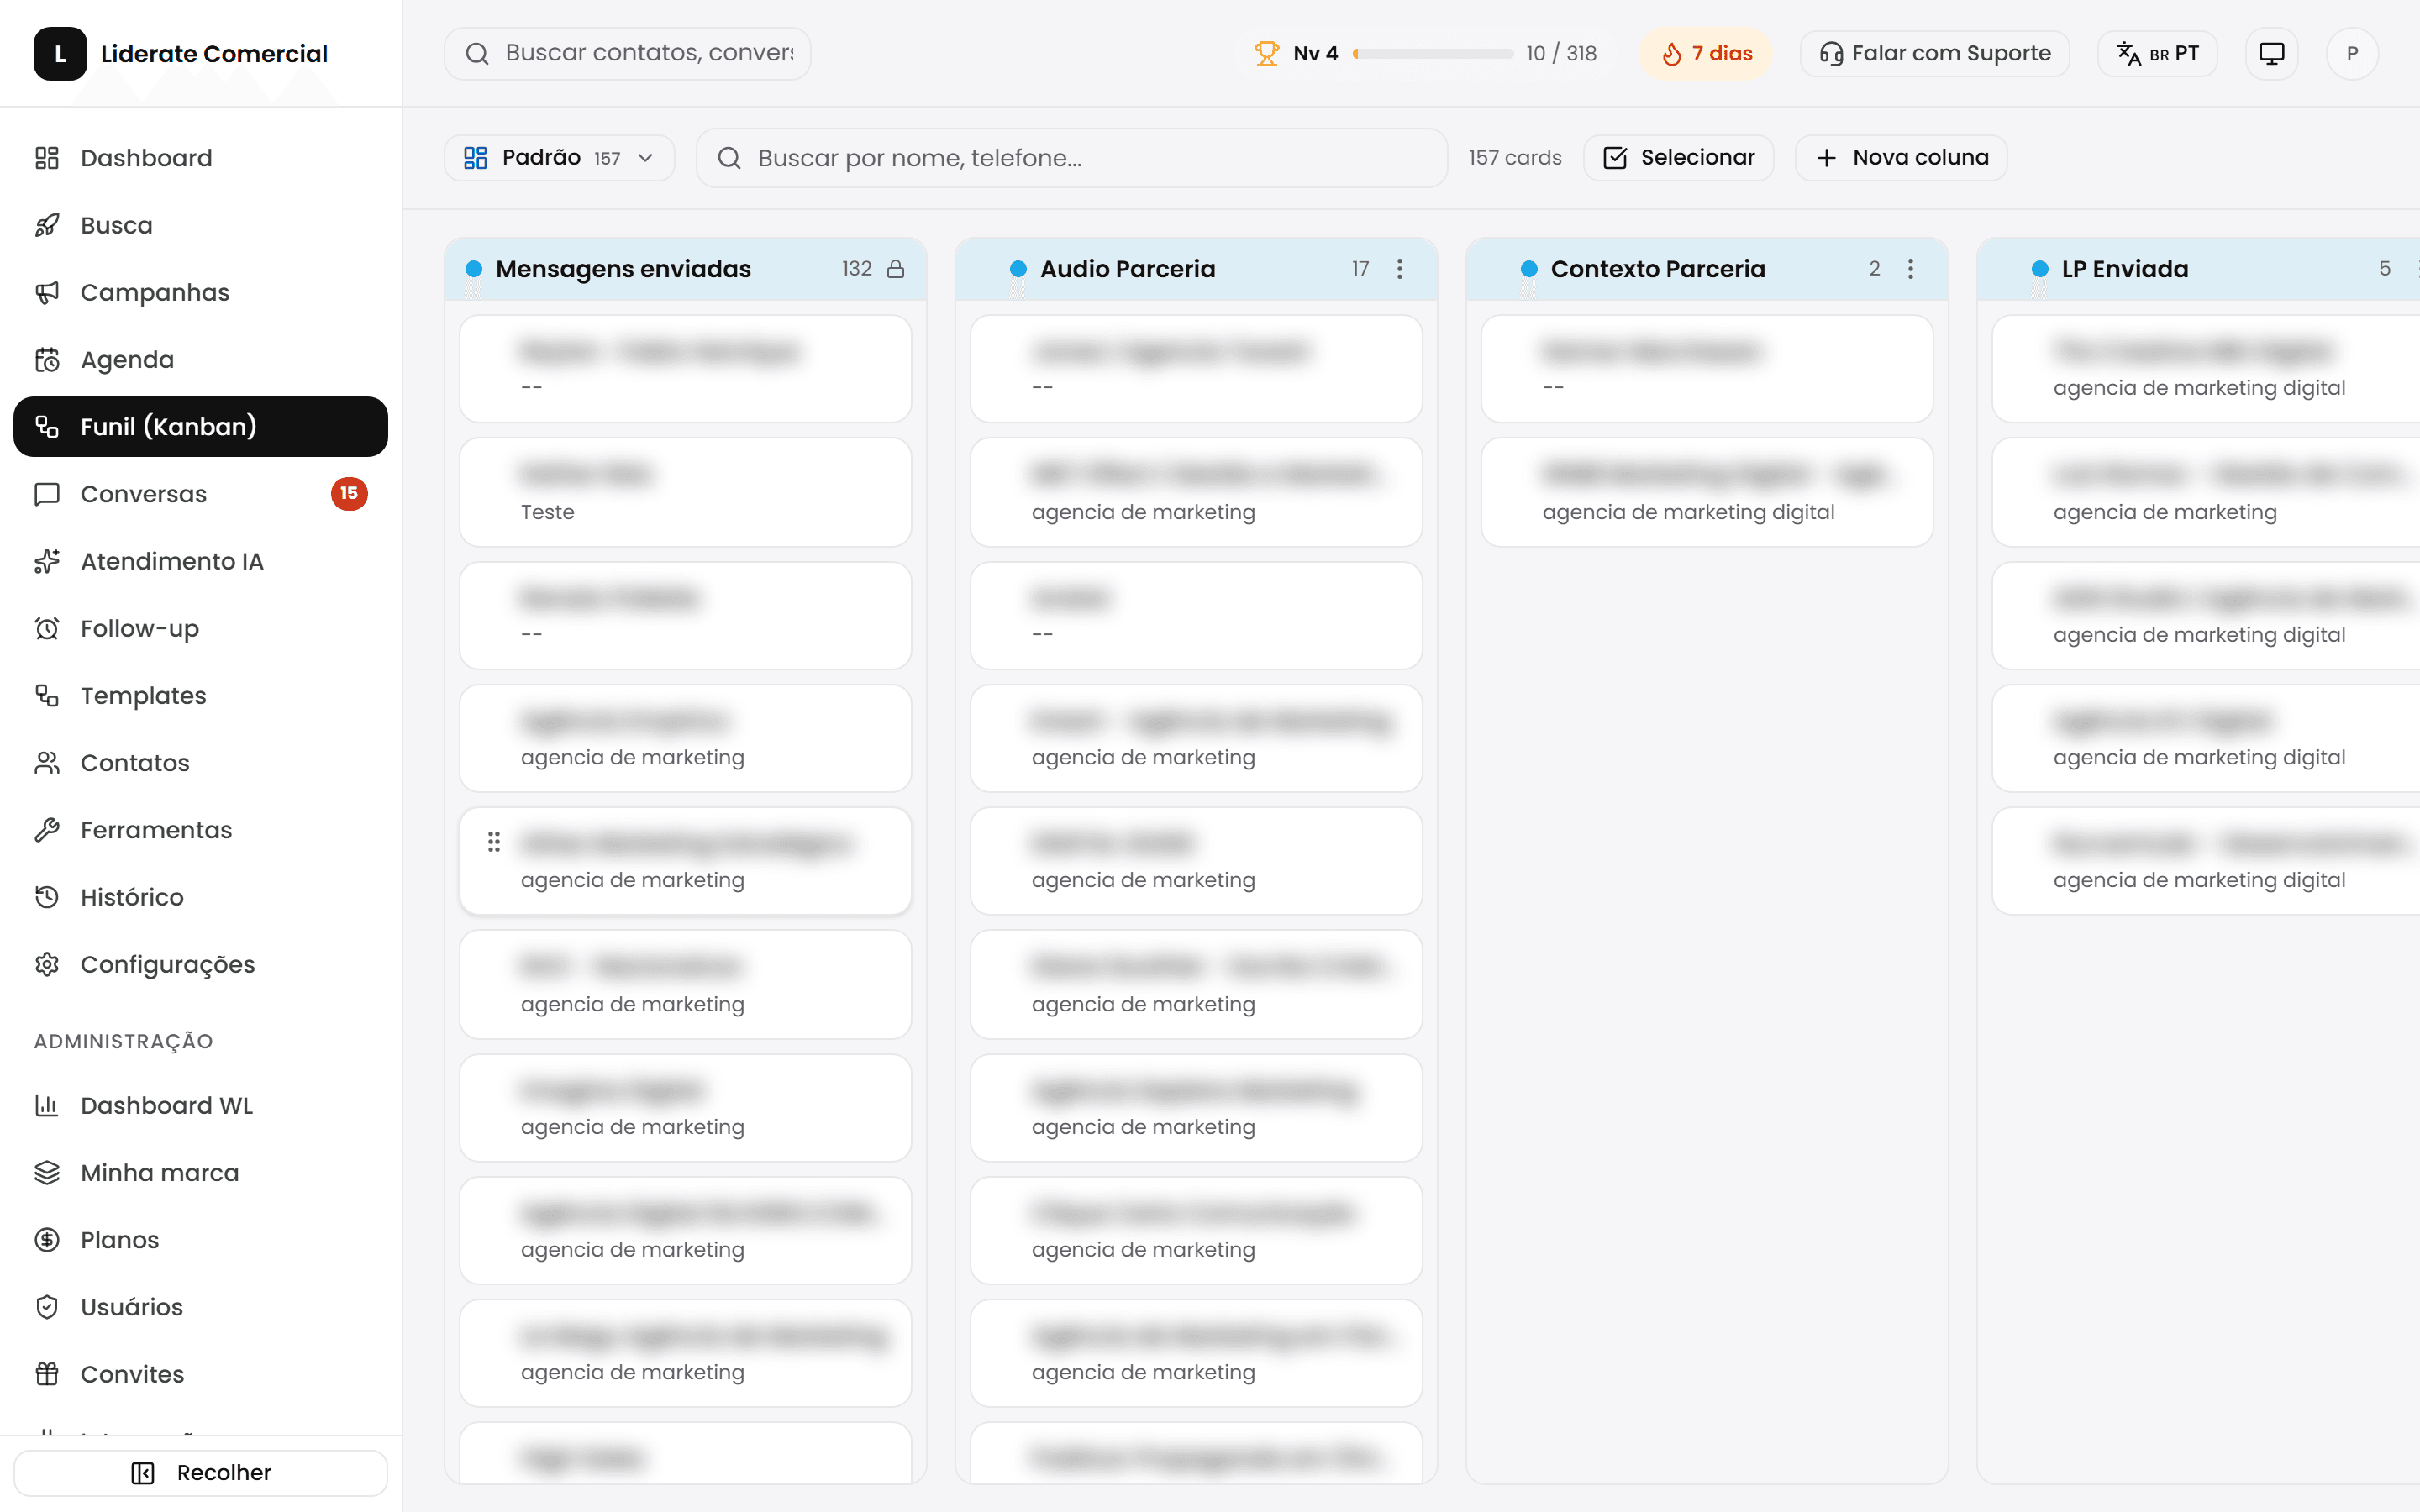Click the Audio Parceria column title

point(1128,269)
